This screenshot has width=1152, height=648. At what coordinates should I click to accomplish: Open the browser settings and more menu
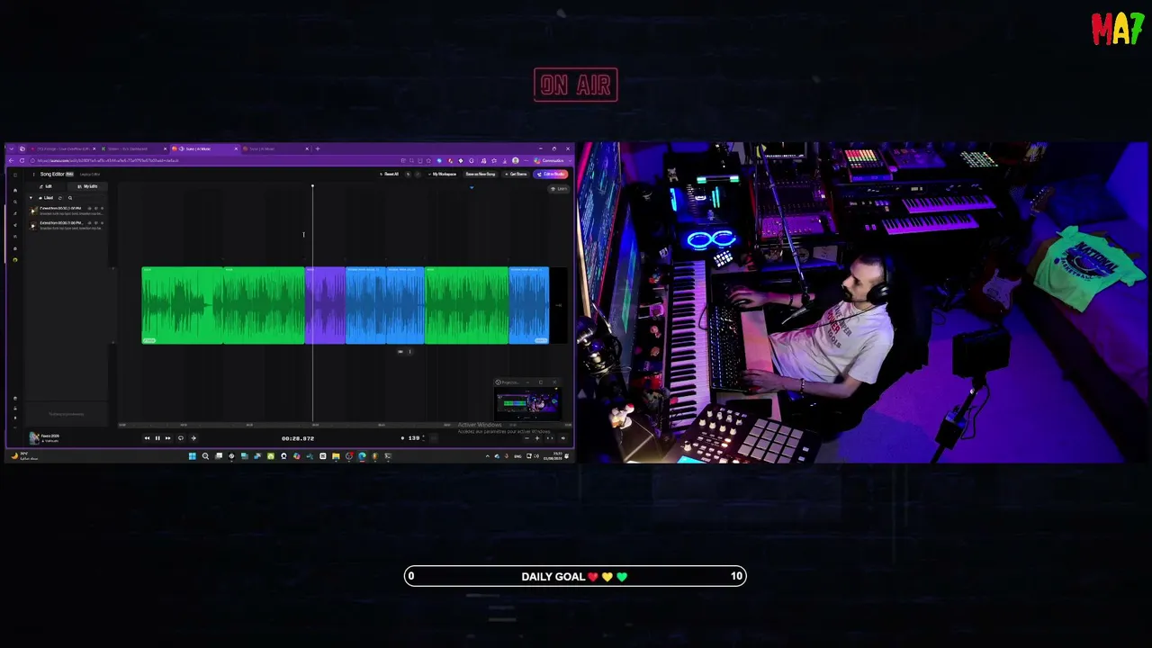pyautogui.click(x=526, y=160)
